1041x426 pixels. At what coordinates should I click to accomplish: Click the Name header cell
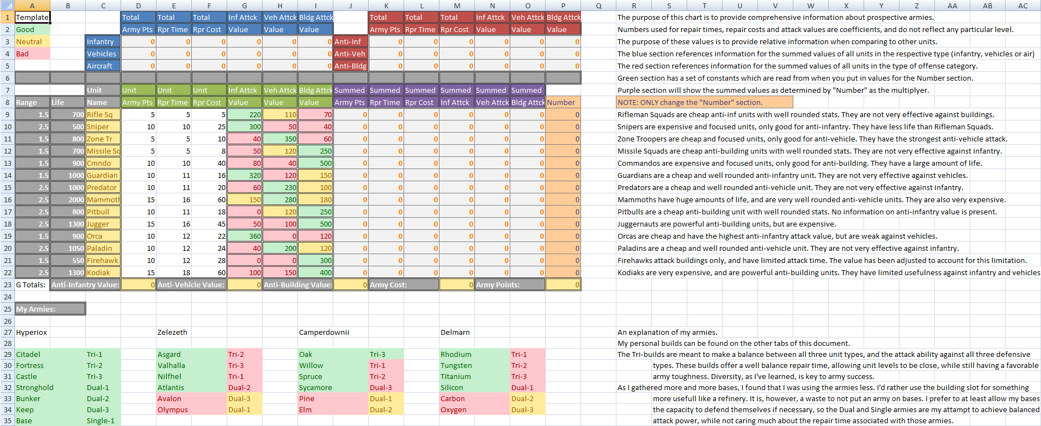(103, 102)
